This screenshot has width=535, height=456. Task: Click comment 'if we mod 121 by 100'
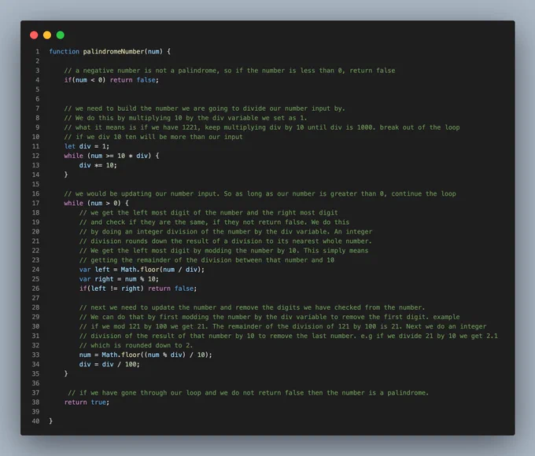pyautogui.click(x=283, y=327)
